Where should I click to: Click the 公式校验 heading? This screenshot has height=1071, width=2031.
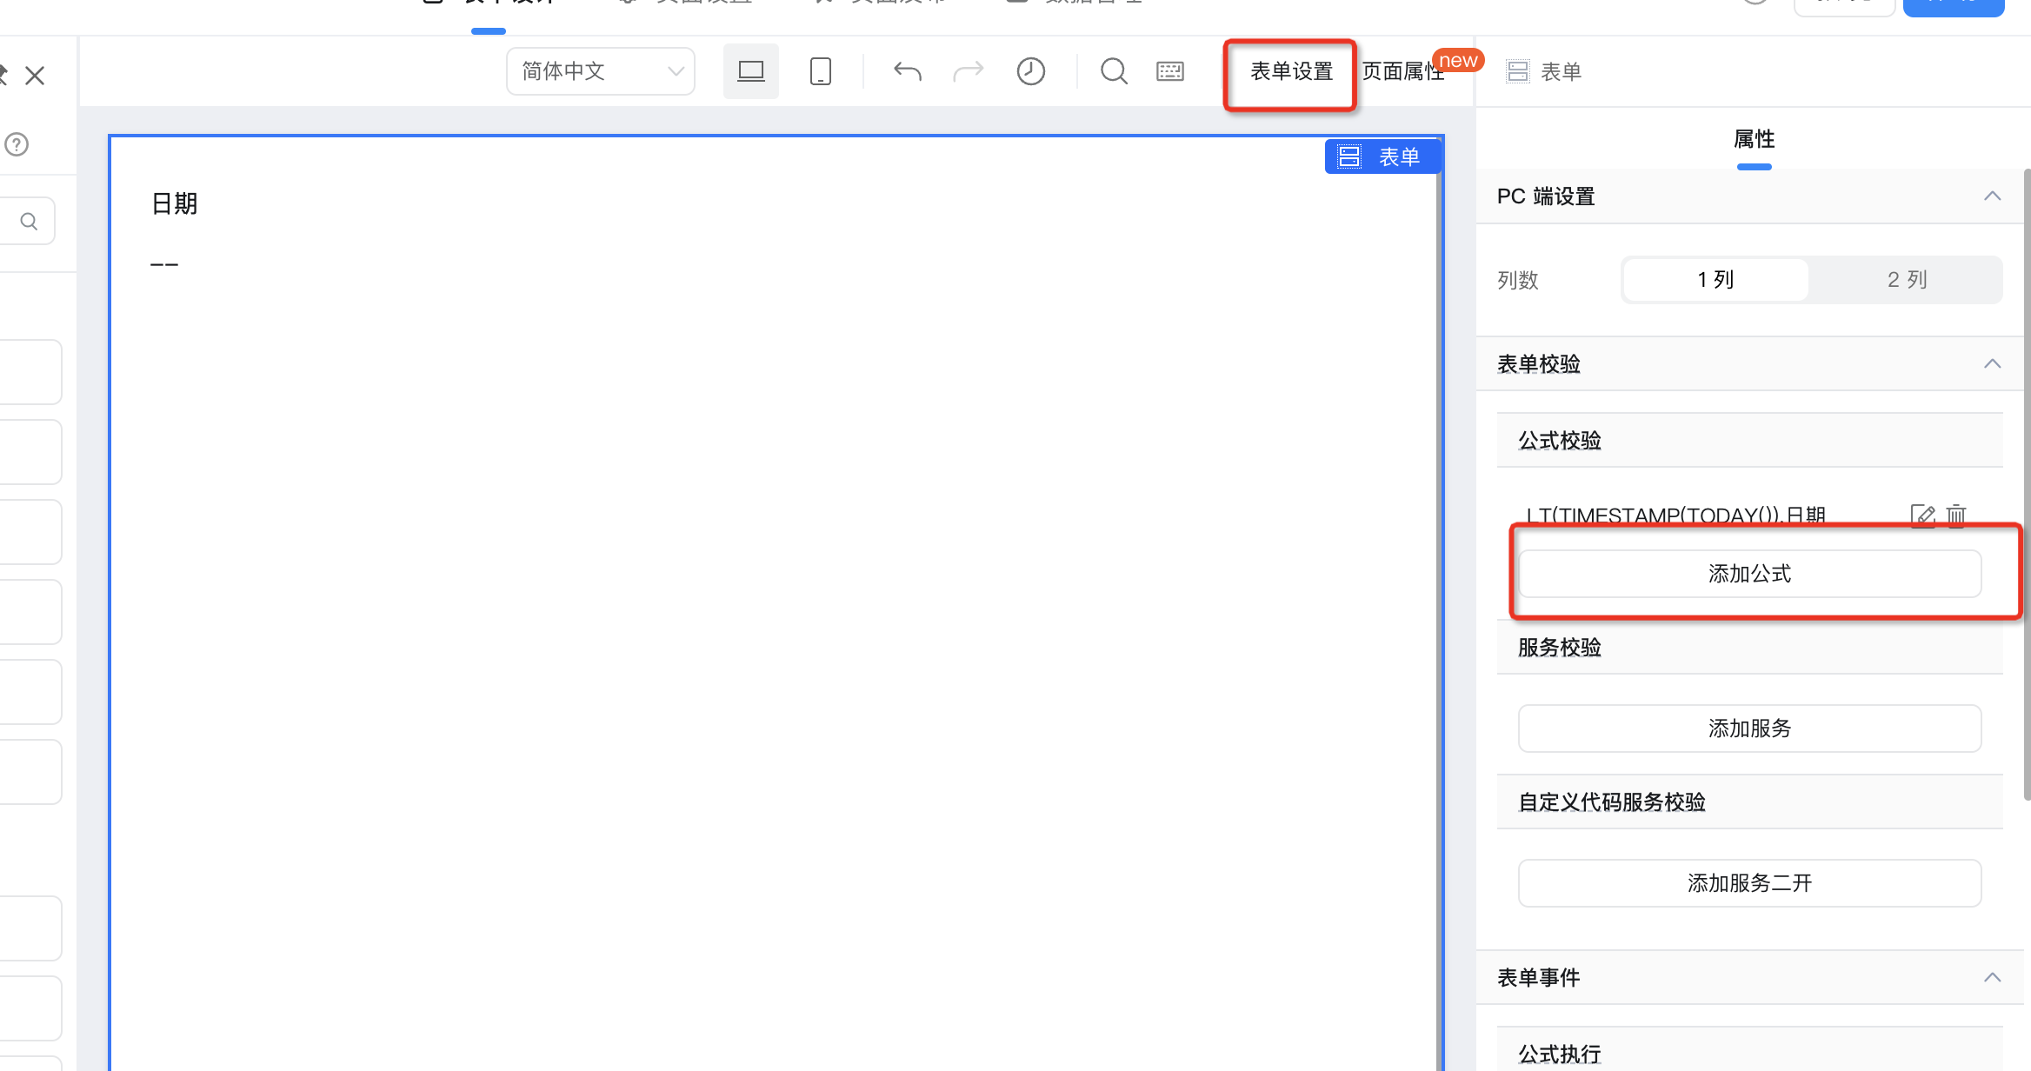pyautogui.click(x=1560, y=441)
